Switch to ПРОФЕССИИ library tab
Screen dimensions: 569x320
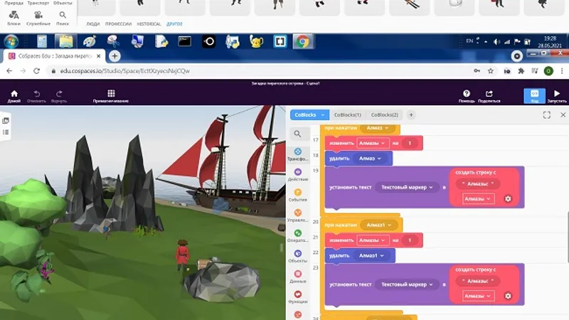(x=118, y=24)
